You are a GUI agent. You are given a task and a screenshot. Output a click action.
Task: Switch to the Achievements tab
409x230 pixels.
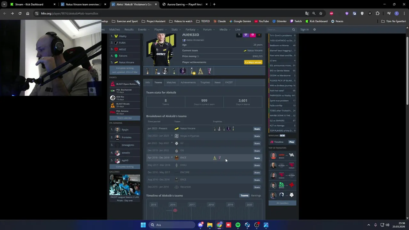click(188, 82)
